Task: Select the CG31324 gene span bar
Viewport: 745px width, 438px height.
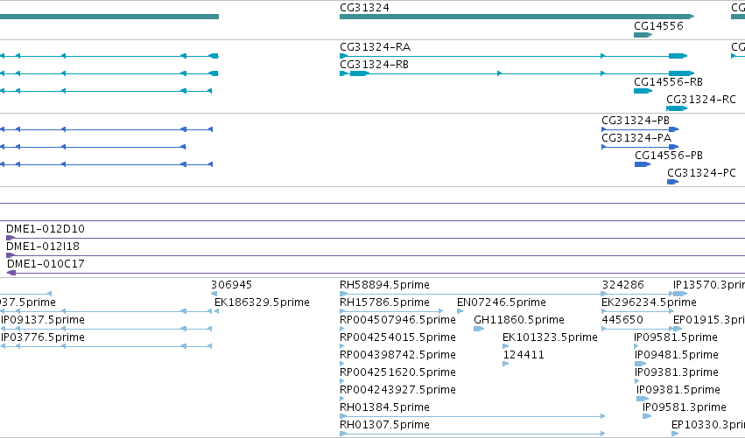Action: click(x=517, y=17)
